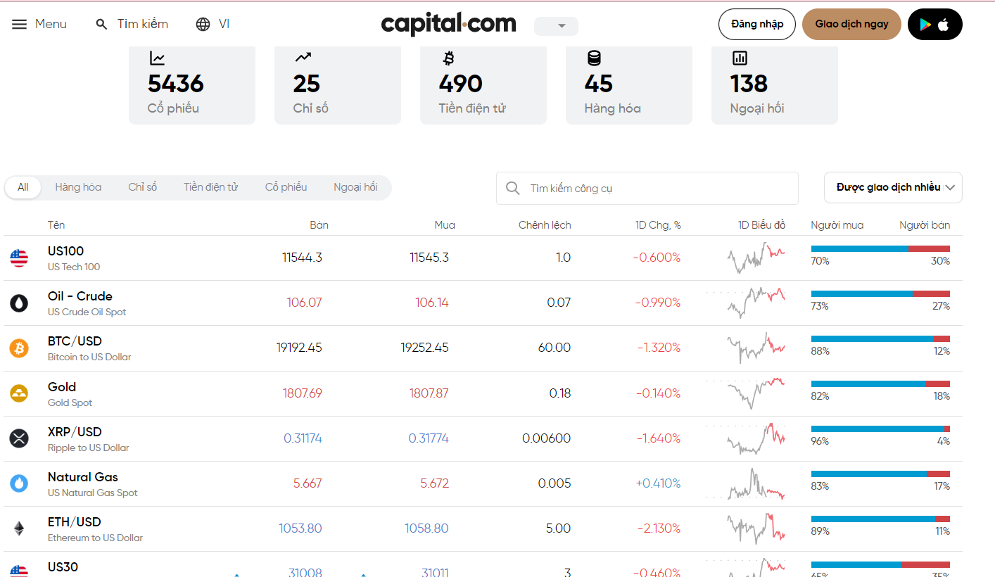The width and height of the screenshot is (995, 577).
Task: Click XRP/USD spread value 0.00600
Action: coord(547,438)
